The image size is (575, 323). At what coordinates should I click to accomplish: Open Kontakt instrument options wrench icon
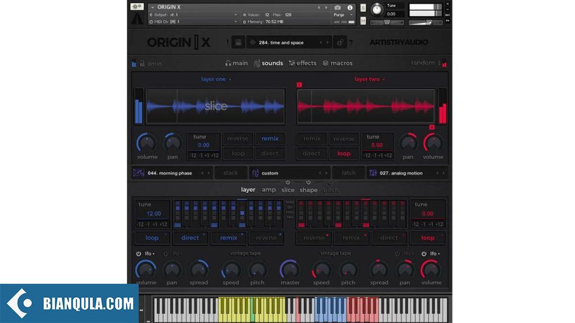coord(137,7)
